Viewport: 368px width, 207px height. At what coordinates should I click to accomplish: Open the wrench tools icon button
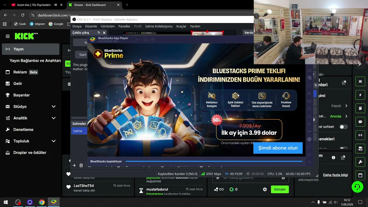(x=360, y=162)
